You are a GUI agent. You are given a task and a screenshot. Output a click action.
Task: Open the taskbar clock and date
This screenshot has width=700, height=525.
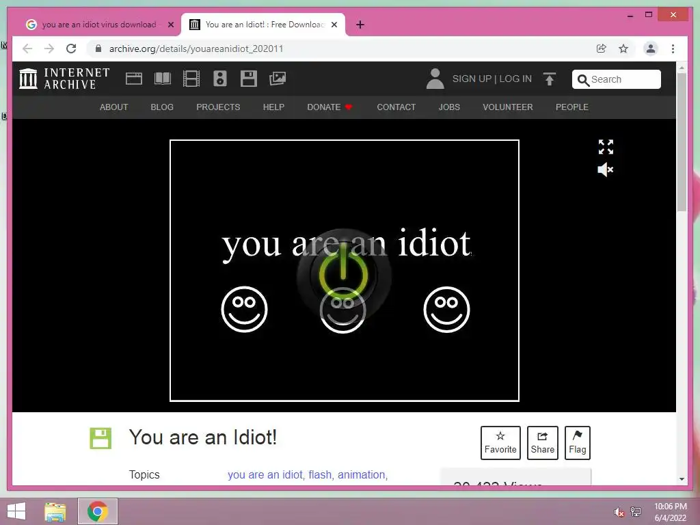pyautogui.click(x=670, y=512)
